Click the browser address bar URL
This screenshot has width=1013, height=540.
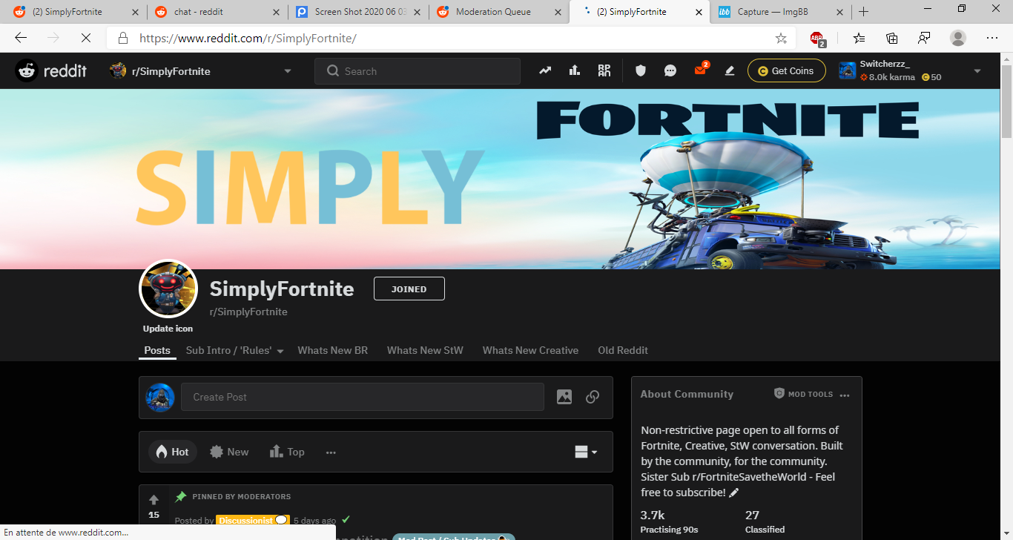click(x=248, y=39)
